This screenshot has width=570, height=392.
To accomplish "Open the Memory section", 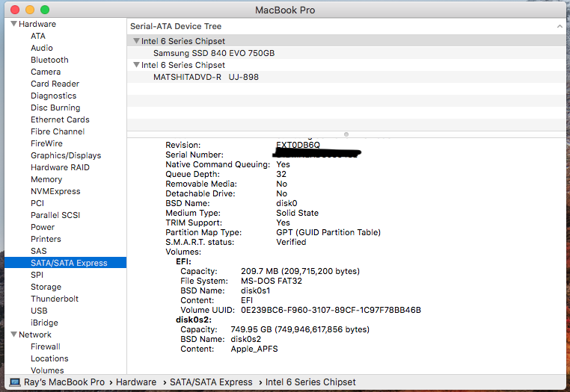I will 46,179.
